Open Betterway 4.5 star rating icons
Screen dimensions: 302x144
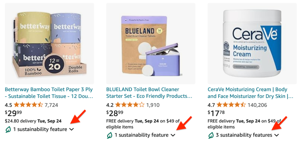[28, 105]
